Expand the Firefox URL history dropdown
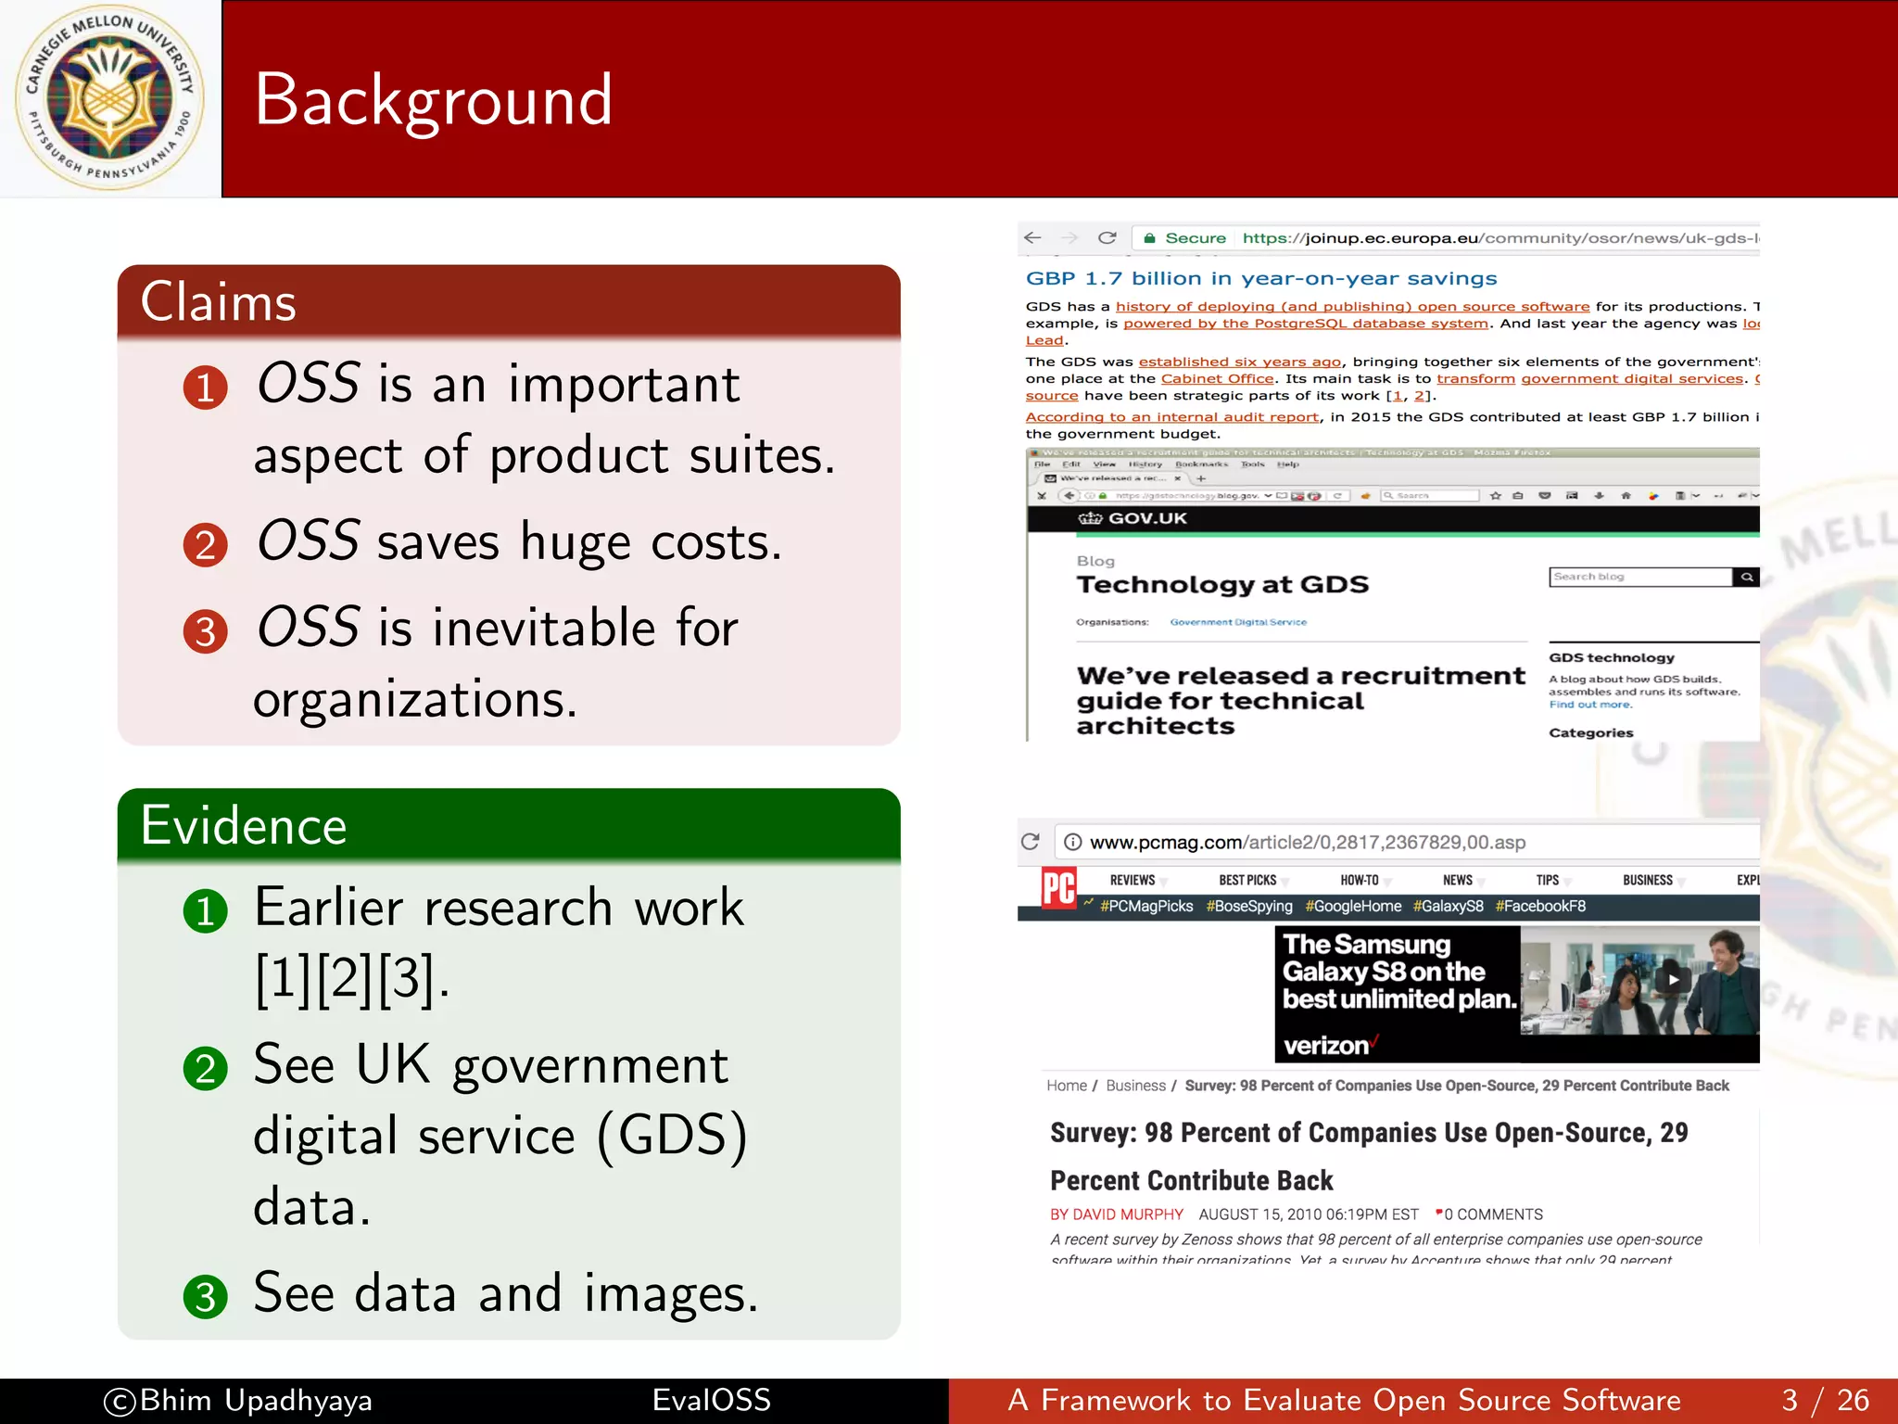Screen dimensions: 1898x1424 click(1268, 495)
